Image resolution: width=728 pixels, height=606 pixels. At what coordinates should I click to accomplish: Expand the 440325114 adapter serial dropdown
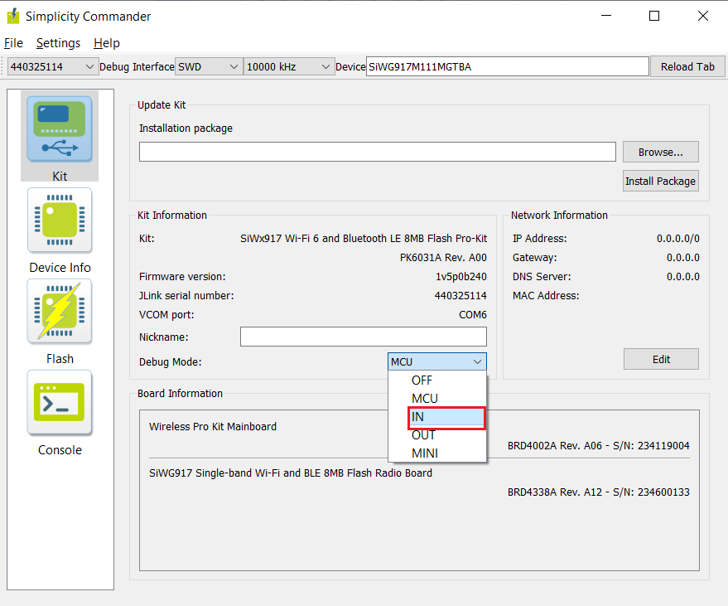(52, 67)
